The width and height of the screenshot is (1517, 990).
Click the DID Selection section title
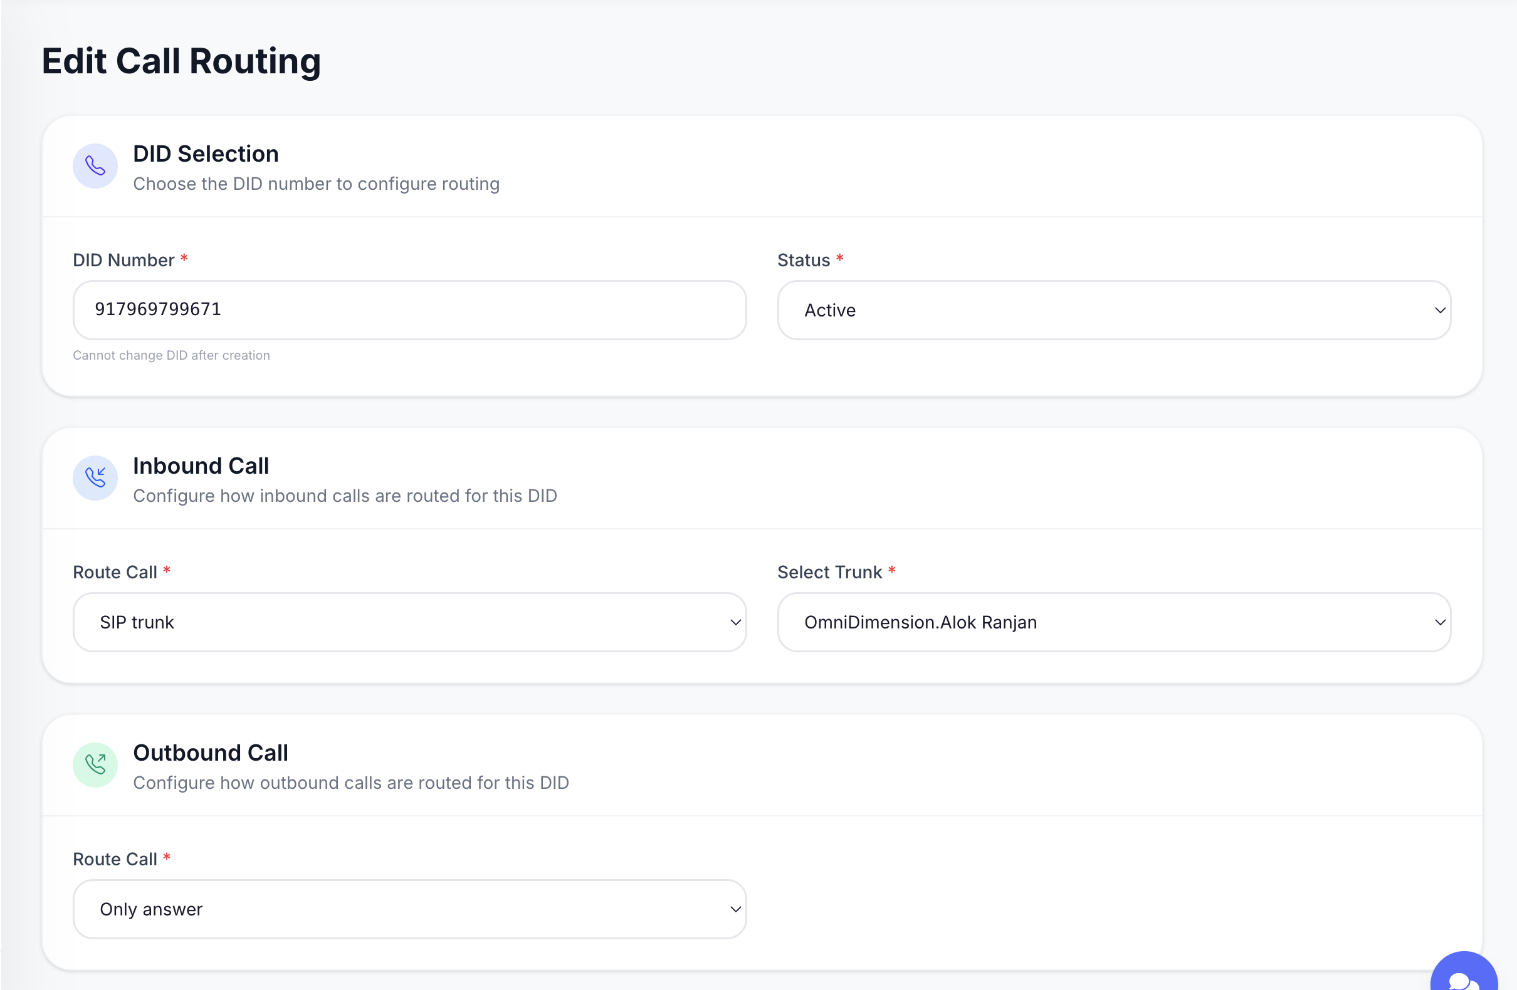(206, 154)
